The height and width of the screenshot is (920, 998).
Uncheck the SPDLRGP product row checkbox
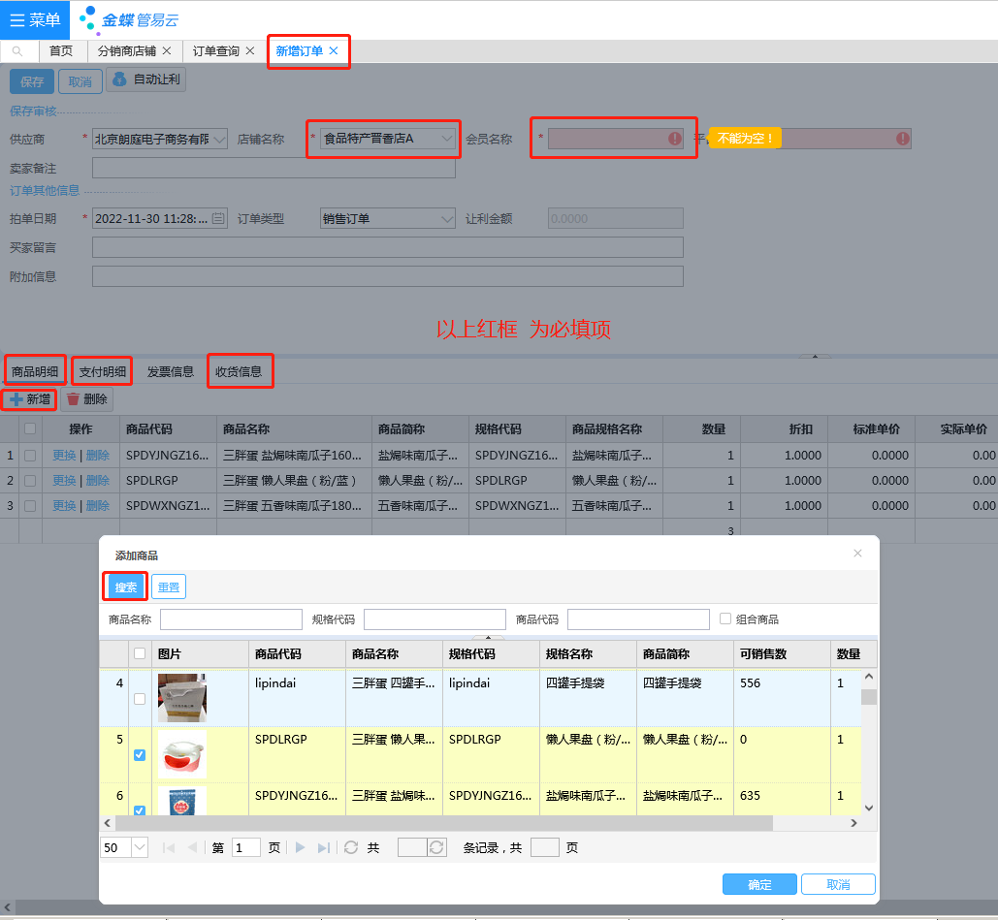pos(140,755)
